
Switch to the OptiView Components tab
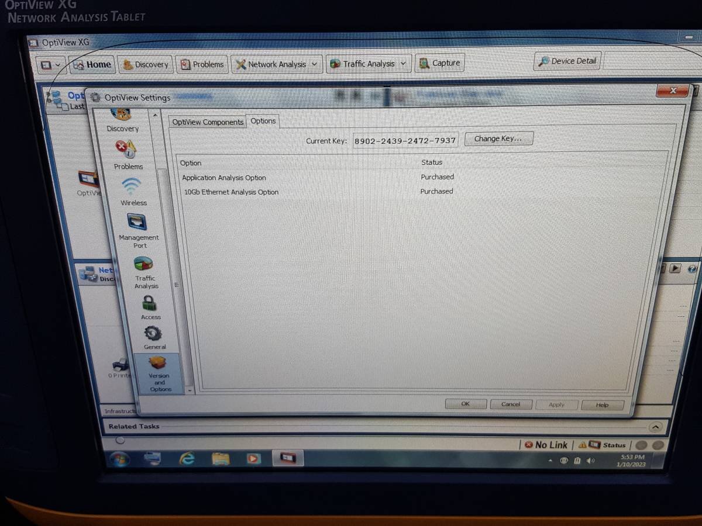(x=208, y=122)
